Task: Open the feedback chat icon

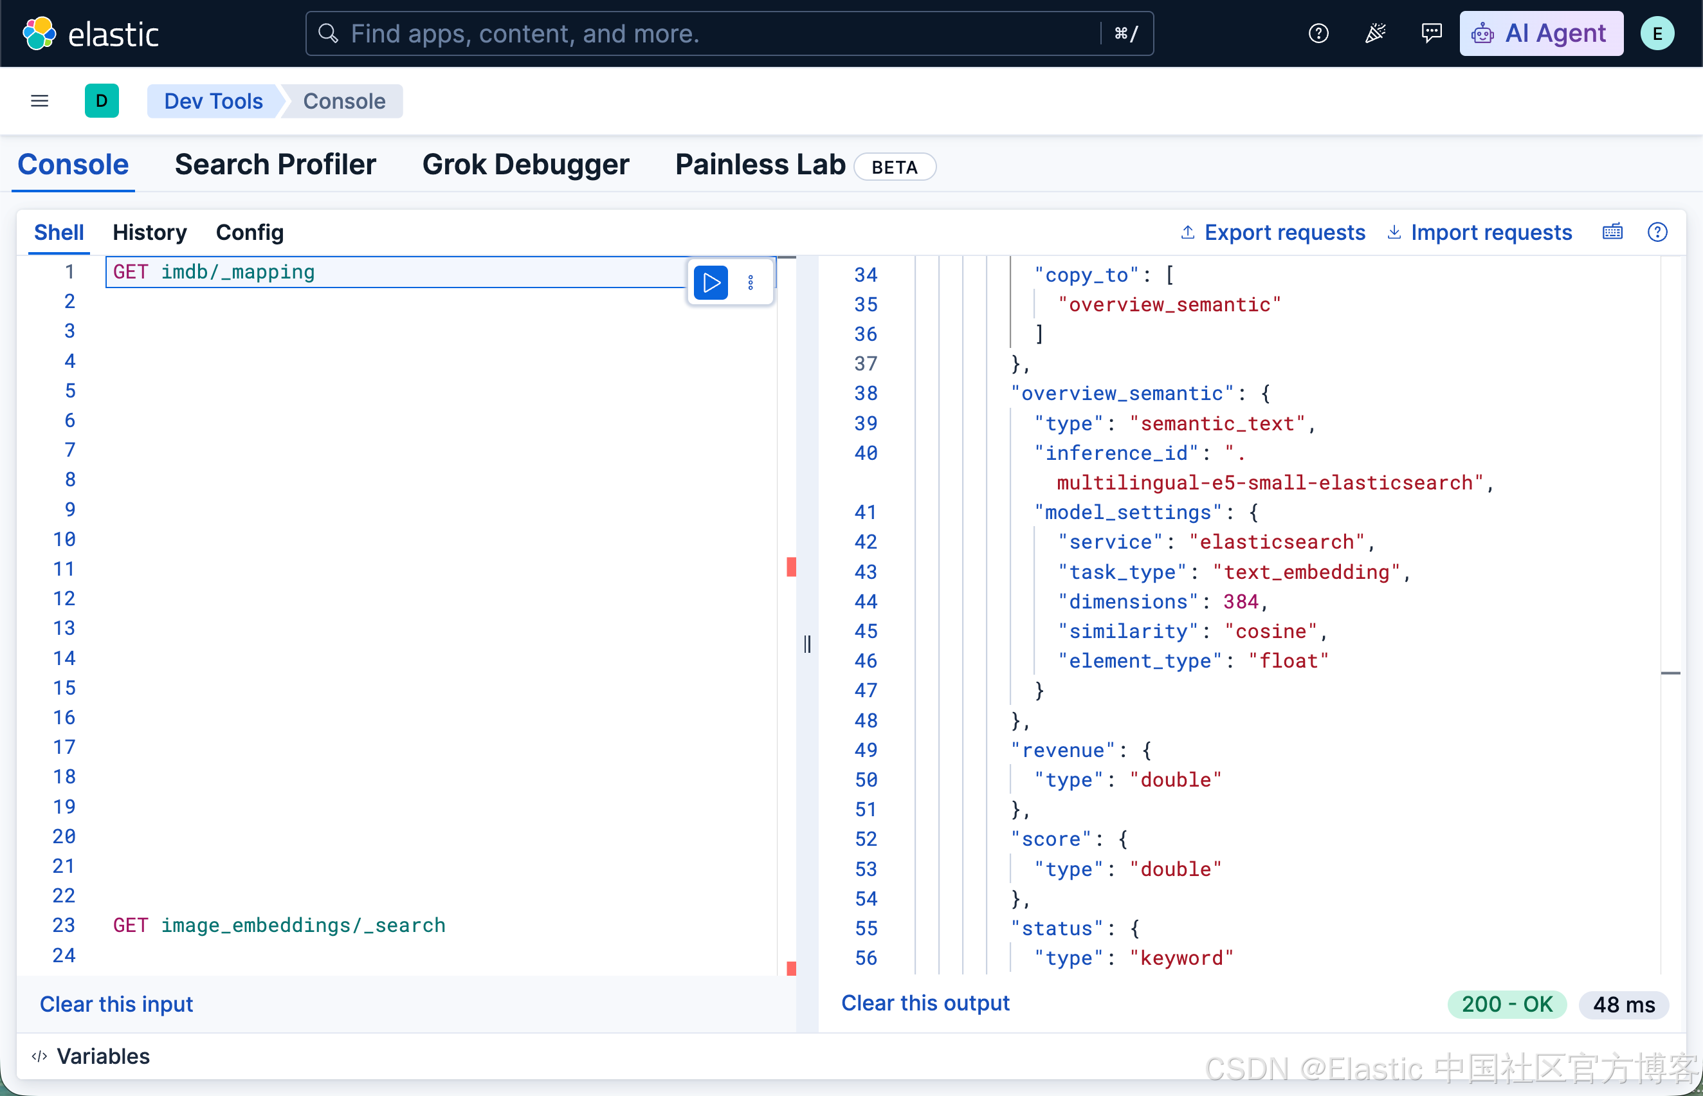Action: click(x=1431, y=33)
